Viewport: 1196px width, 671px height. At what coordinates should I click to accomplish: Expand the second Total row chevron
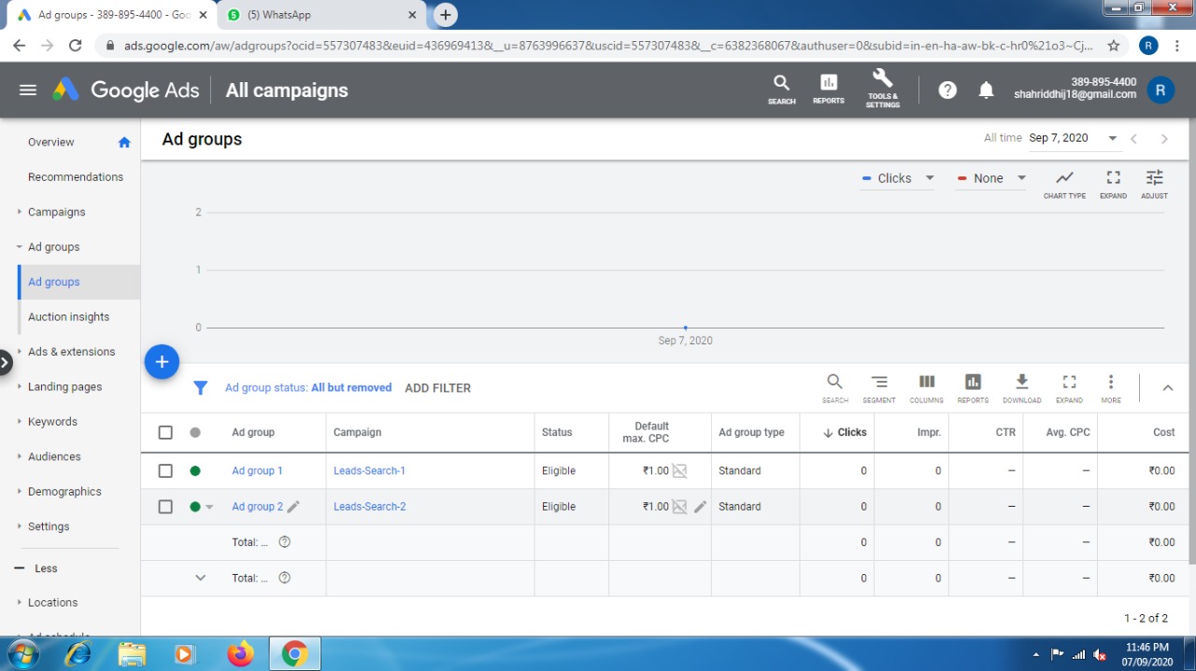(x=200, y=578)
